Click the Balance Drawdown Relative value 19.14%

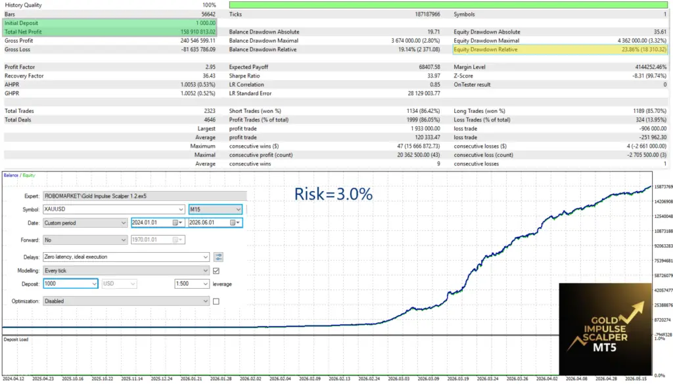[419, 50]
